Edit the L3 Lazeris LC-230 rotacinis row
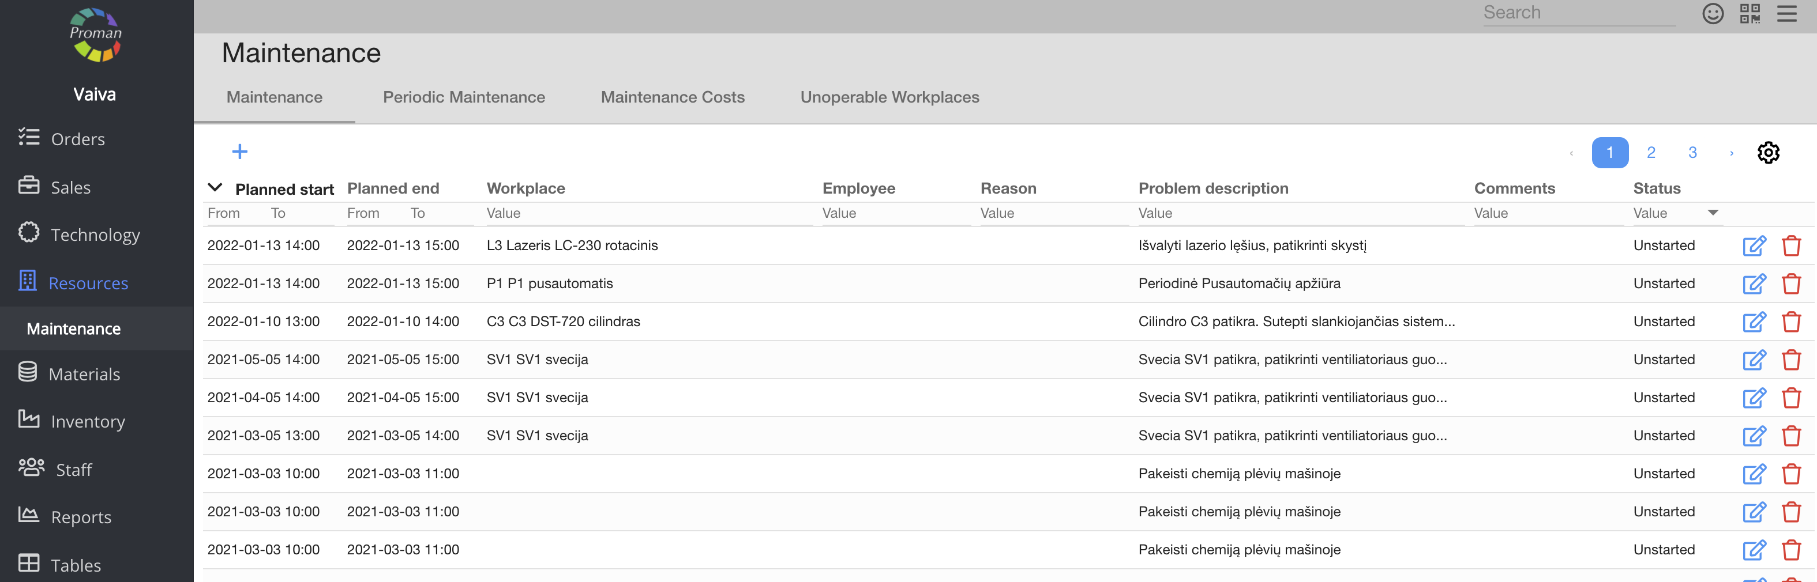 [1754, 246]
